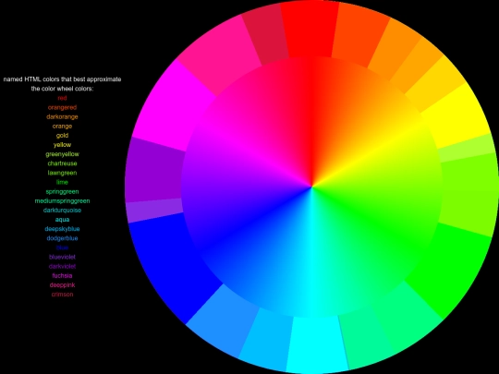Click the 'gold' text label
The height and width of the screenshot is (374, 499).
point(63,136)
